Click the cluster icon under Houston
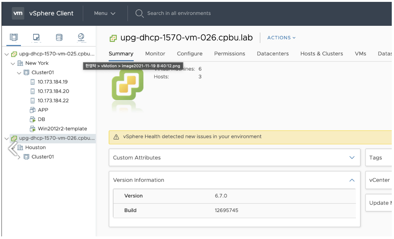The image size is (394, 239). [27, 157]
